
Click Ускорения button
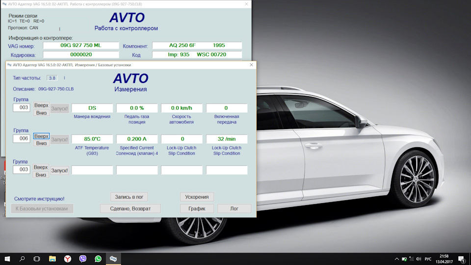pos(197,197)
